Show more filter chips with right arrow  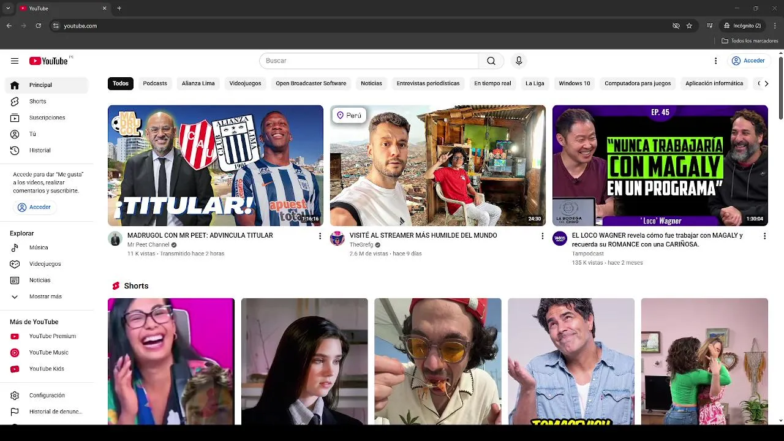(766, 83)
